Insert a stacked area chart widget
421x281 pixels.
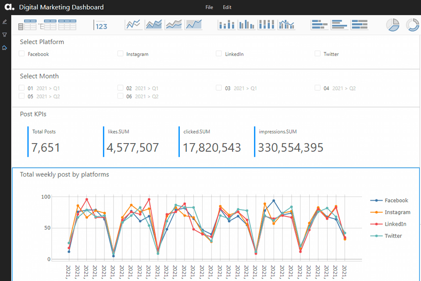click(174, 25)
